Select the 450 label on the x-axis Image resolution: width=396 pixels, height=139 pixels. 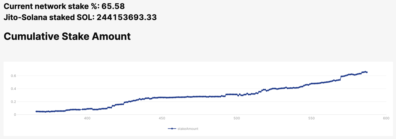coord(162,118)
